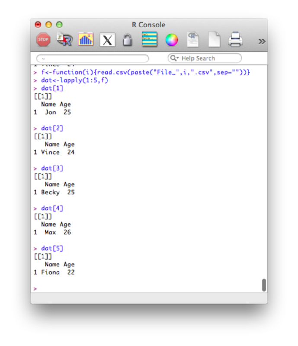Screen dimensions: 298x346
Task: Click the dat[2] command
Action: (x=52, y=128)
